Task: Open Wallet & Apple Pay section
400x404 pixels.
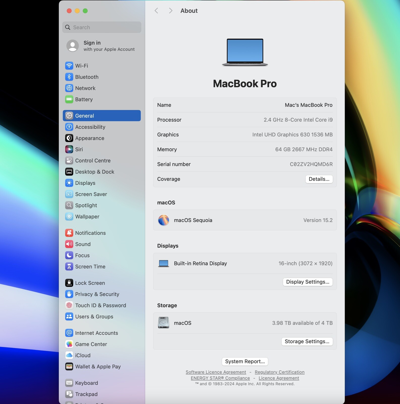Action: [x=102, y=366]
